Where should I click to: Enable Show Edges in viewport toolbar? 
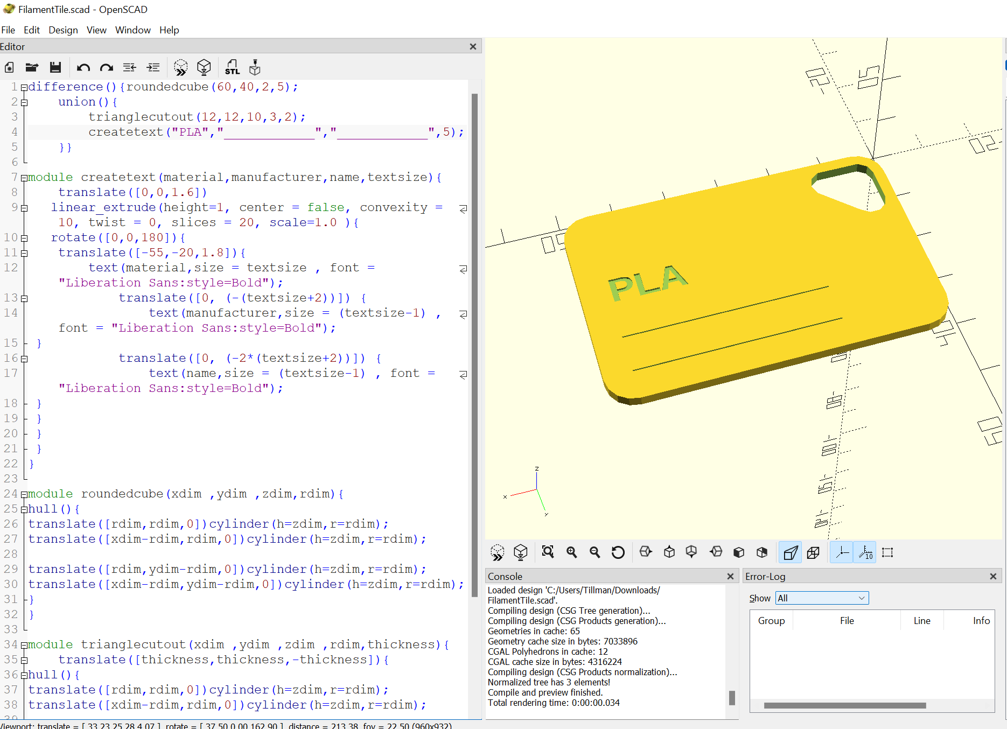click(888, 552)
